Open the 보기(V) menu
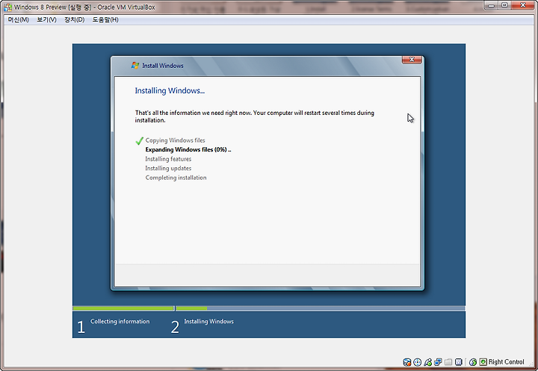This screenshot has width=538, height=371. [46, 19]
